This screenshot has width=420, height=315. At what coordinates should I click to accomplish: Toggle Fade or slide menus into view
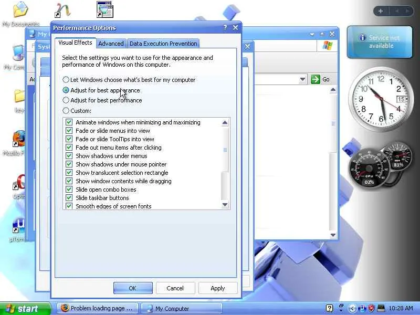[69, 130]
